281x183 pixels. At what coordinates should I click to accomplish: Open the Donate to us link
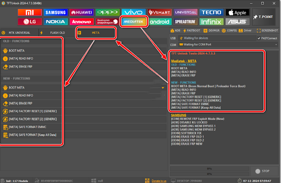pos(159,181)
